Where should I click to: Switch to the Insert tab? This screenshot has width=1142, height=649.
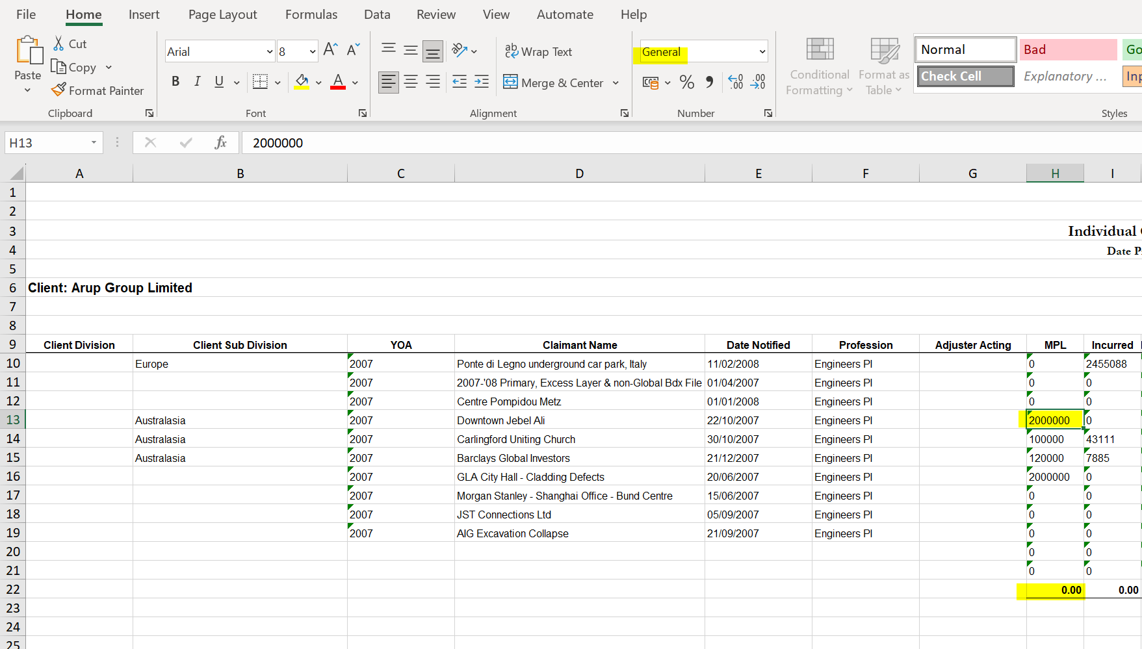(144, 14)
